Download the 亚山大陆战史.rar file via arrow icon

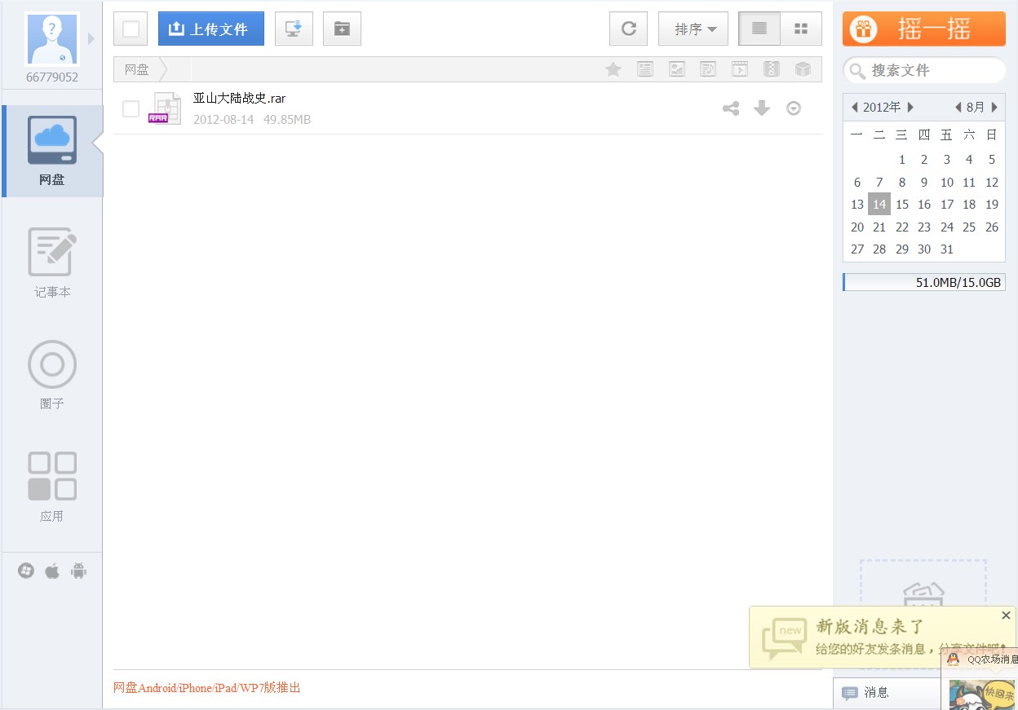[x=762, y=108]
